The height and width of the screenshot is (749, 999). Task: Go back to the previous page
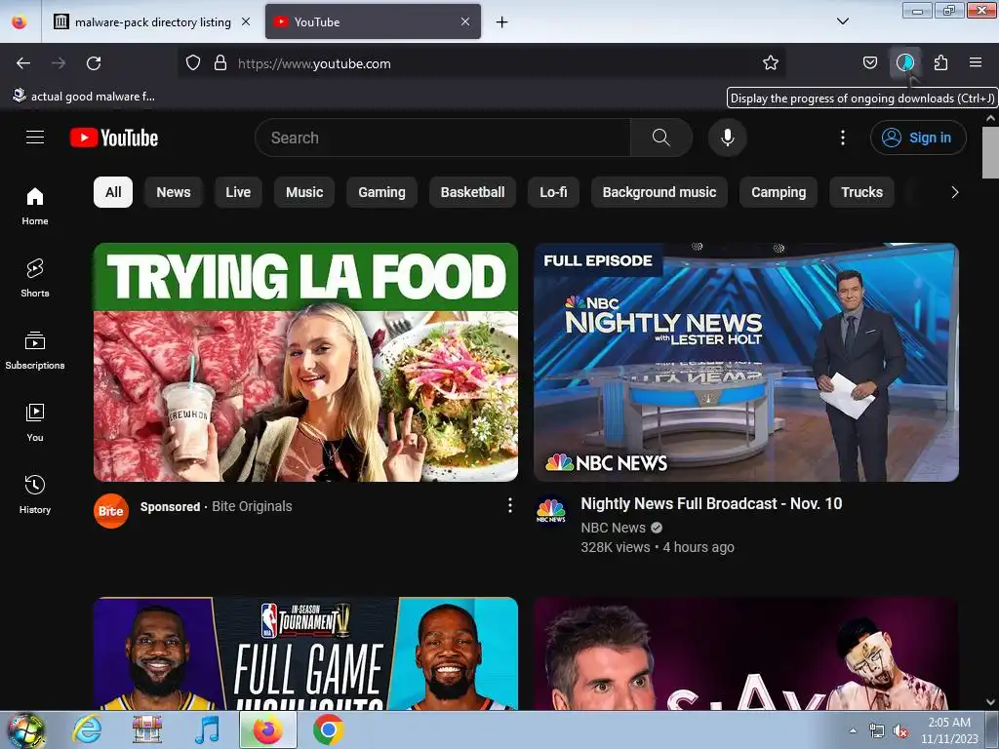[x=23, y=63]
